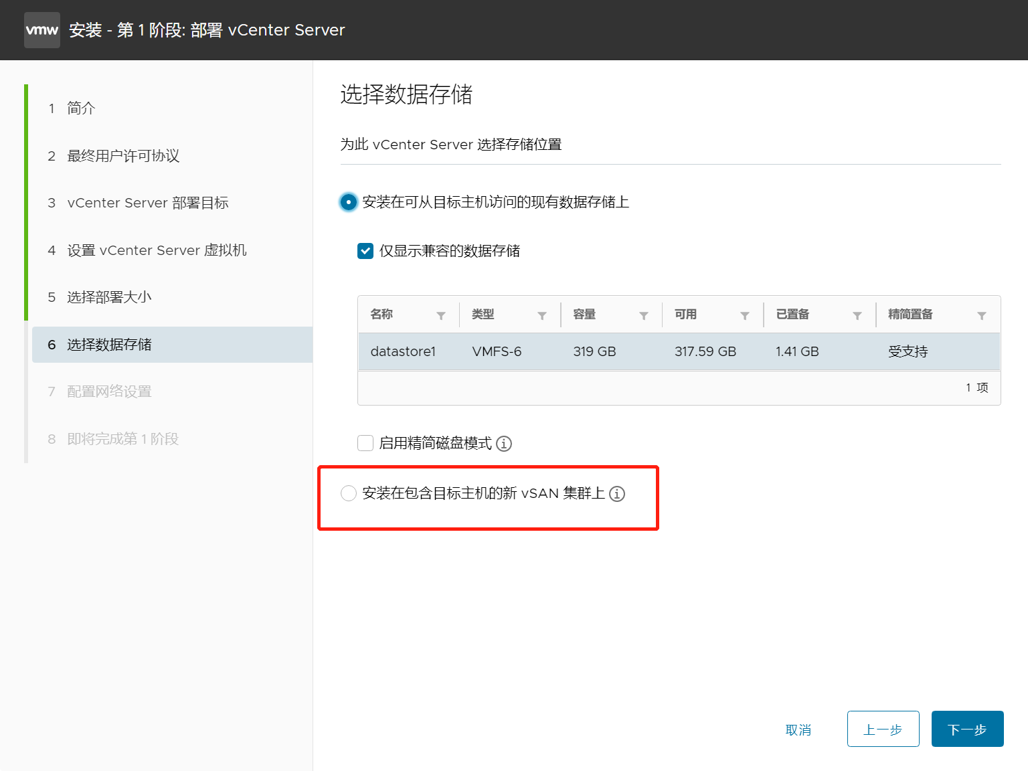Click 为此 vCenter Server 选择存储位置 subtitle
Image resolution: width=1028 pixels, height=771 pixels.
(x=451, y=145)
